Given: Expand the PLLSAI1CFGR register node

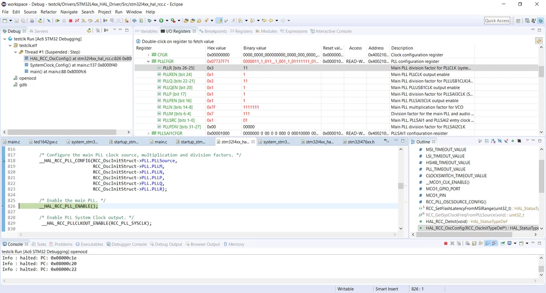Looking at the screenshot, I should coord(148,133).
